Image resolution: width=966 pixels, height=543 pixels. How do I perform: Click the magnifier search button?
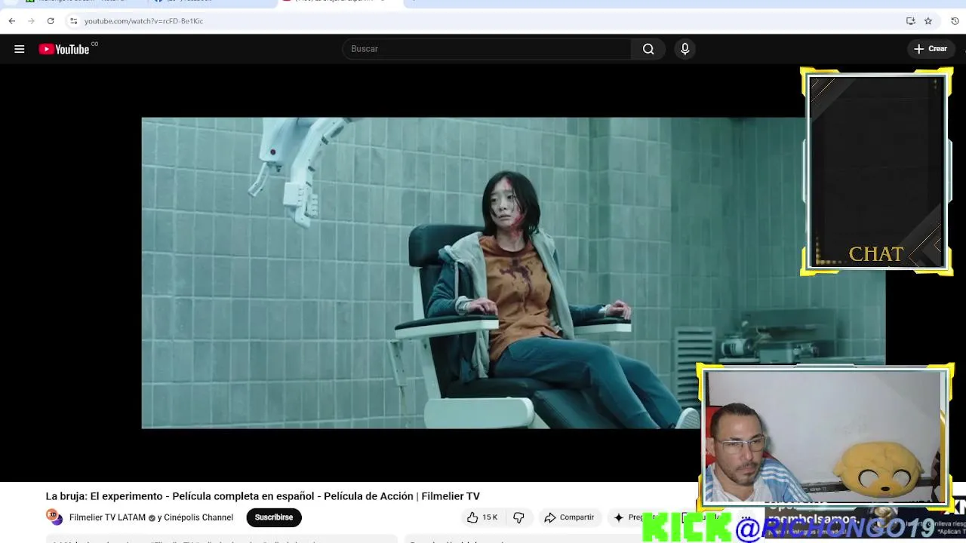[x=648, y=49]
